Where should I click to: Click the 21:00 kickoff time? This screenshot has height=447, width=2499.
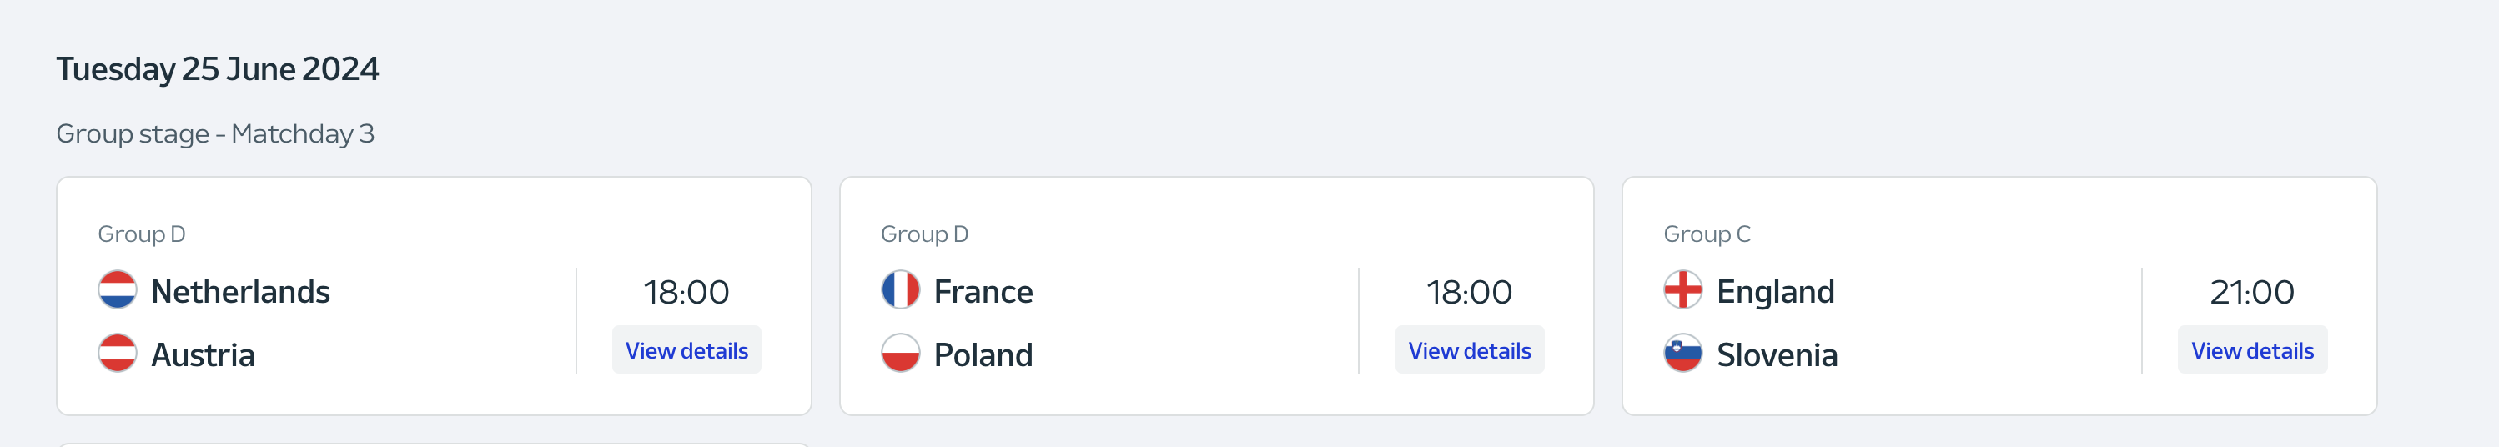2251,292
